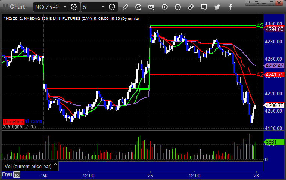Click the purple 4252.47 price marker
286x180 pixels.
274,65
